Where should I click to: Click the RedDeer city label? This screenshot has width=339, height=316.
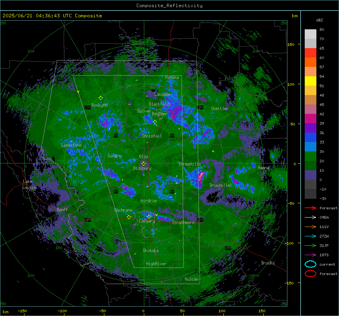[160, 114]
